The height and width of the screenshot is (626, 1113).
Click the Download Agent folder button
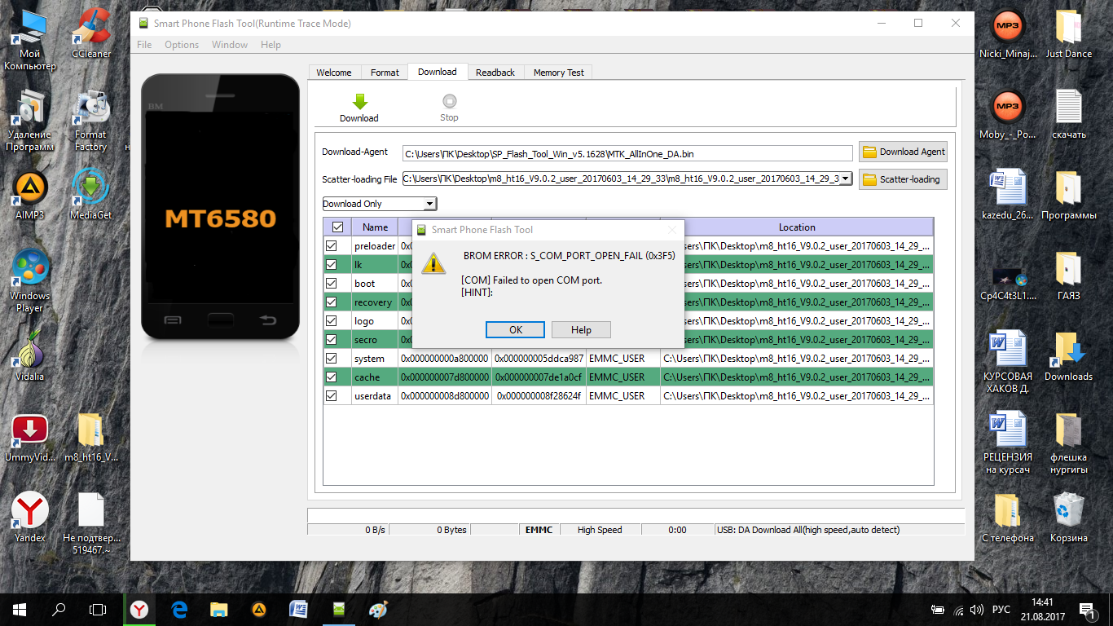click(903, 152)
